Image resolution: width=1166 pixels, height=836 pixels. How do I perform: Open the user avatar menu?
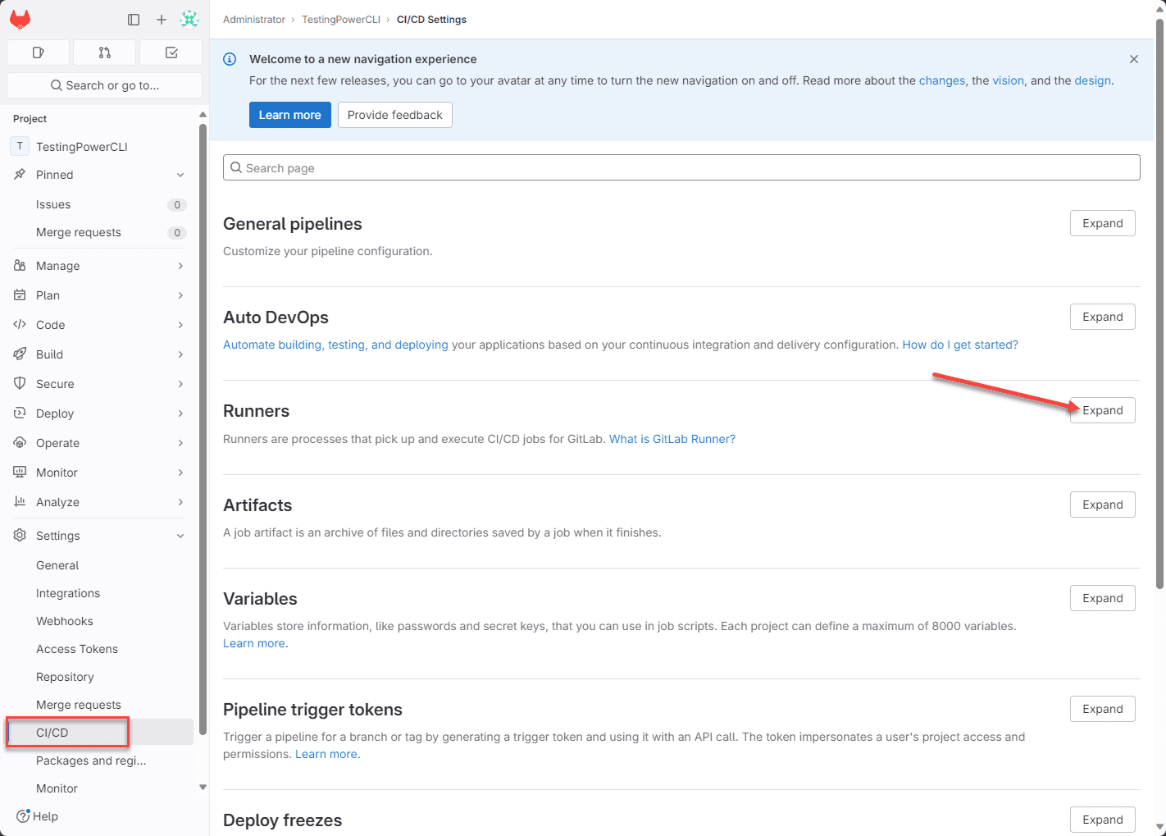click(189, 20)
